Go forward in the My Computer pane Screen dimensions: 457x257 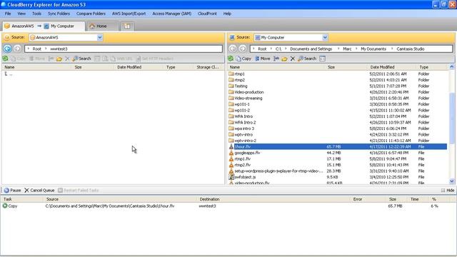pyautogui.click(x=242, y=49)
